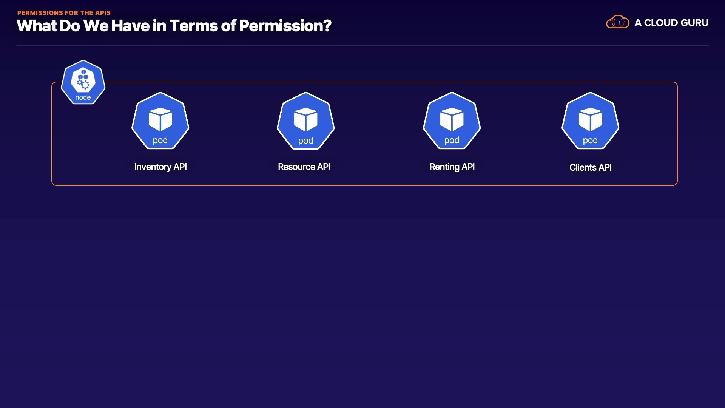Click the "pod" text above Renting API
Image resolution: width=725 pixels, height=408 pixels.
(452, 140)
